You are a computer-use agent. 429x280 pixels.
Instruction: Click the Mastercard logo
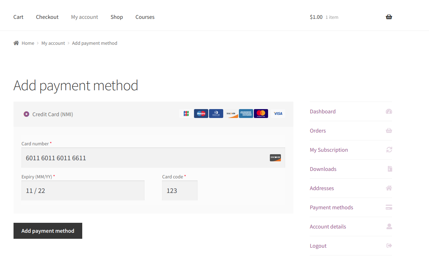click(x=261, y=114)
